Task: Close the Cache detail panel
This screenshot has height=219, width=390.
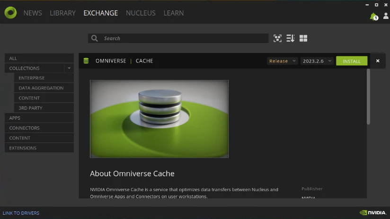Action: (378, 61)
